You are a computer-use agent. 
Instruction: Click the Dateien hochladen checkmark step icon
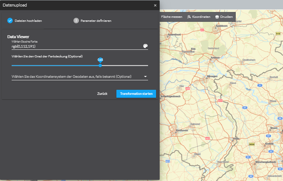10,21
